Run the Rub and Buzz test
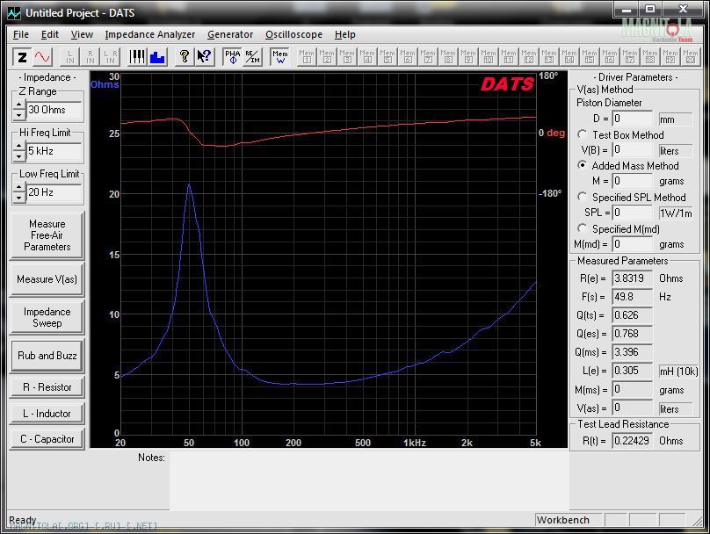 point(47,356)
